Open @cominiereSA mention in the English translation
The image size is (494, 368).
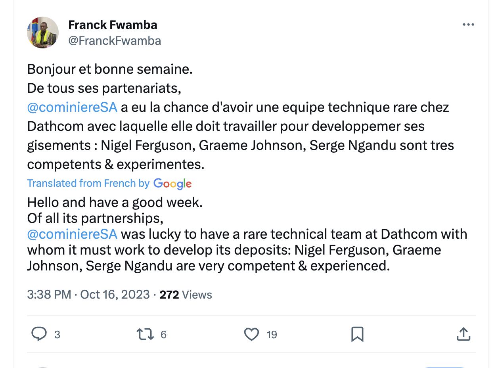[x=72, y=234]
